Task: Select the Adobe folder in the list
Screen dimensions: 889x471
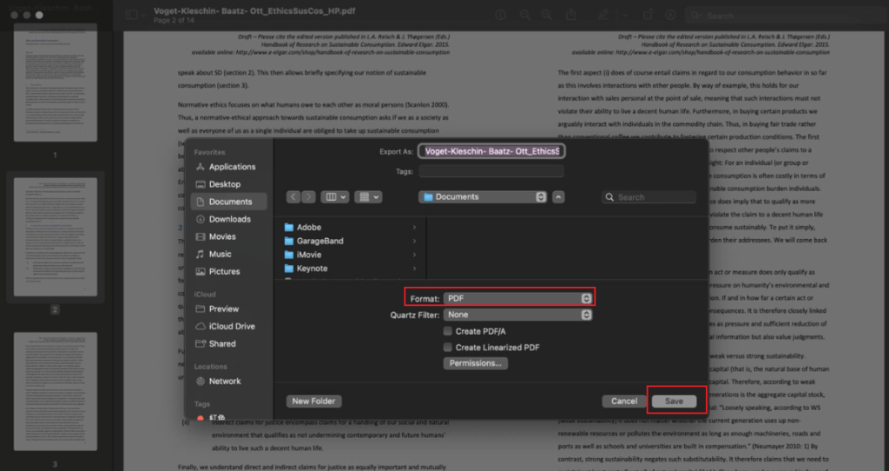Action: [309, 227]
